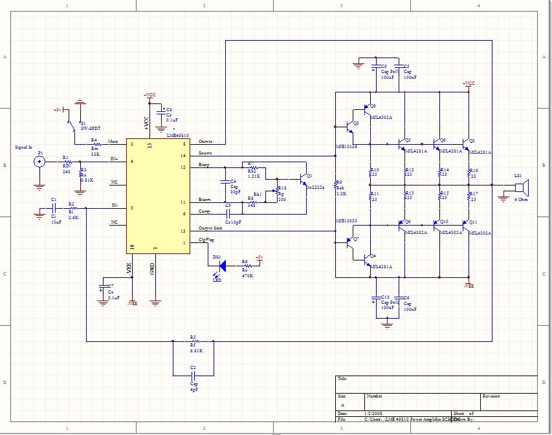Select resistor Rb2 1.21K
This screenshot has height=435, width=552.
pos(253,168)
